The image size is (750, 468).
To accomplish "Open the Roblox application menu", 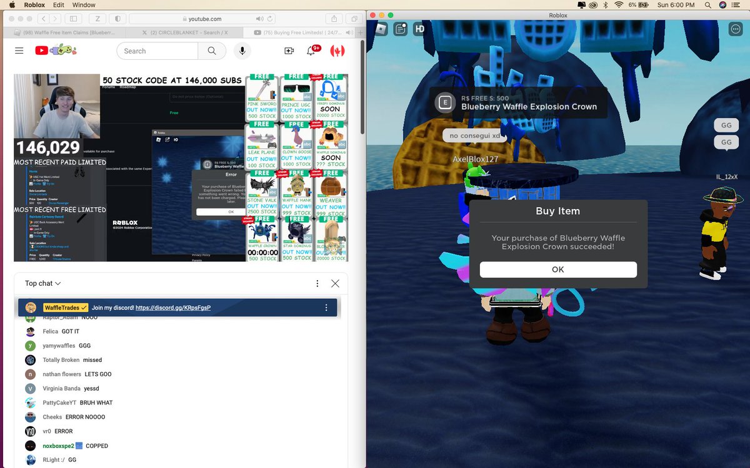I will 34,4.
